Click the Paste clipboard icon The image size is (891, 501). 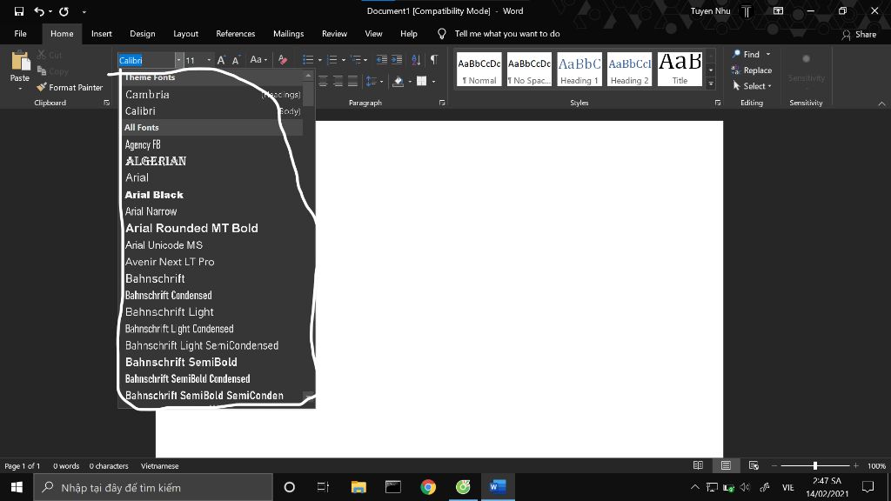[20, 62]
